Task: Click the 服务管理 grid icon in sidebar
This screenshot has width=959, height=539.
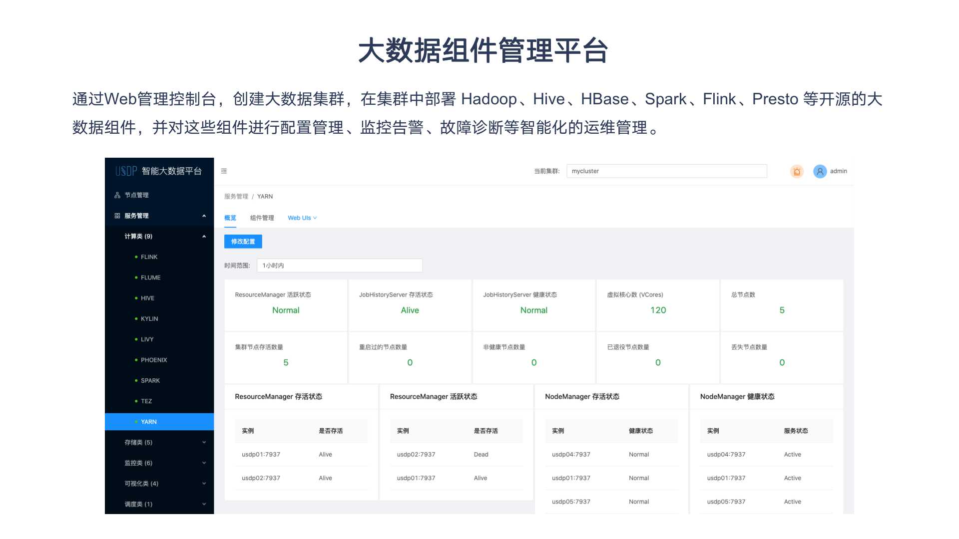Action: (118, 216)
